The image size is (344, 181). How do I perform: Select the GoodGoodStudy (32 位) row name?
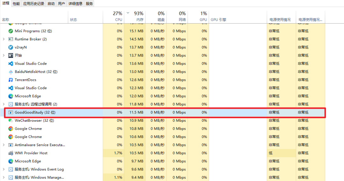click(35, 112)
